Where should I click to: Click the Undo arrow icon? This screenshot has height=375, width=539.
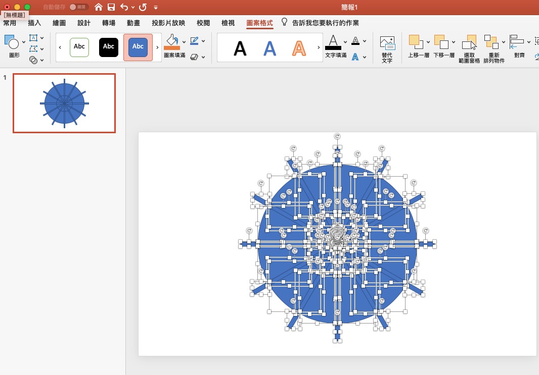[124, 7]
